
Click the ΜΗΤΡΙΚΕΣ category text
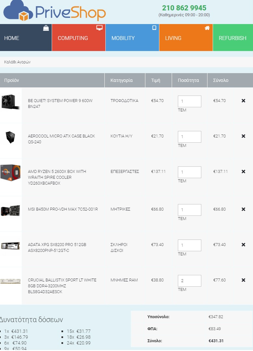[x=120, y=209]
